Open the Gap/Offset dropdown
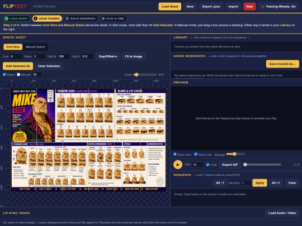302x226 pixels. (x=108, y=56)
